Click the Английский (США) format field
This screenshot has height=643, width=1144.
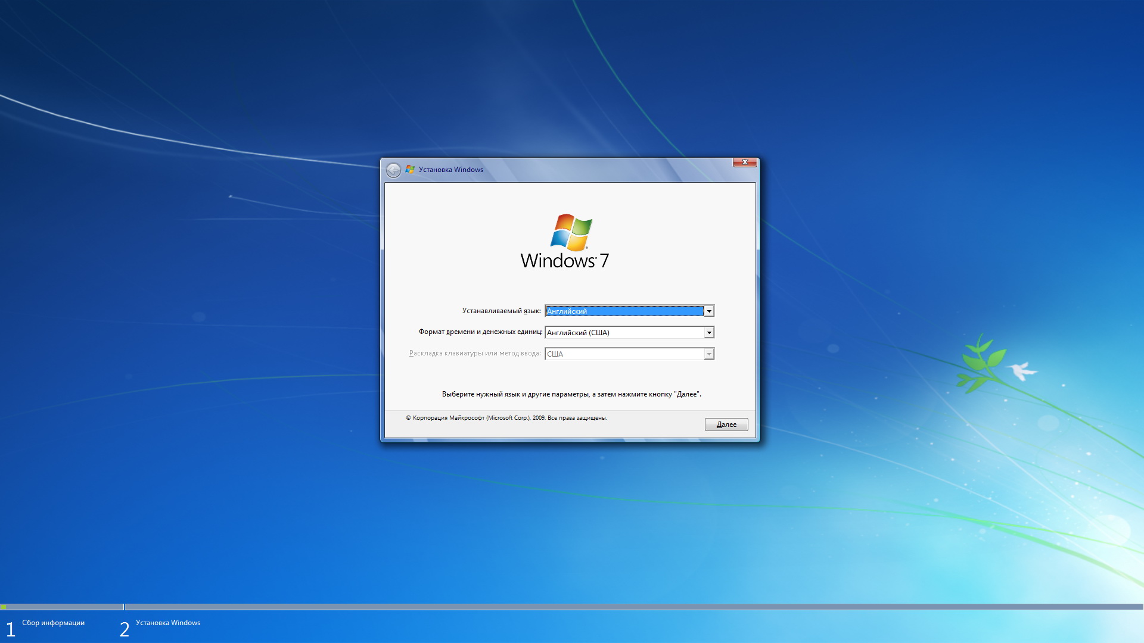tap(624, 333)
